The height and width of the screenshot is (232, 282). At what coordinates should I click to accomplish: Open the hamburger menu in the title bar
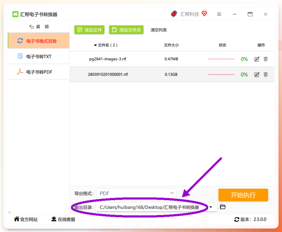[x=219, y=14]
